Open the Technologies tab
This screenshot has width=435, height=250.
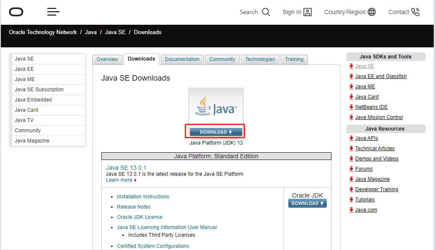coord(260,59)
